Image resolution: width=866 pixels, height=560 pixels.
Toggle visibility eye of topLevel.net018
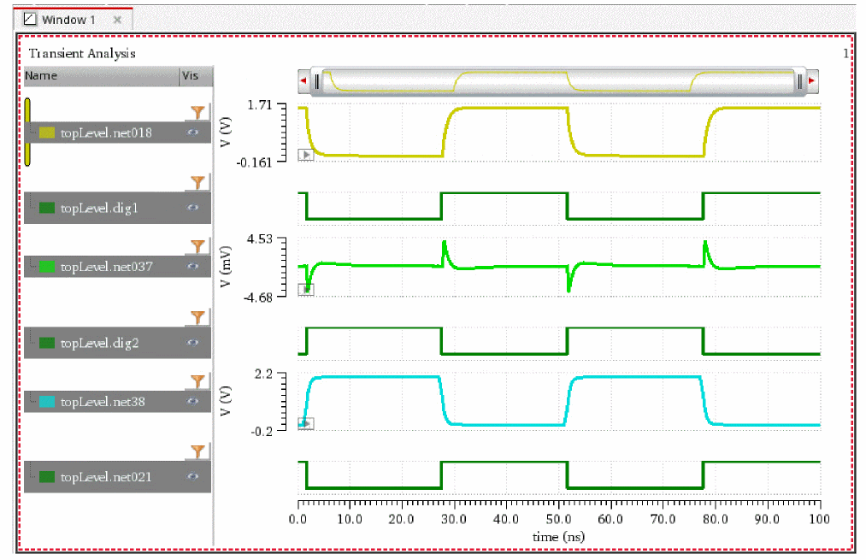[x=192, y=133]
